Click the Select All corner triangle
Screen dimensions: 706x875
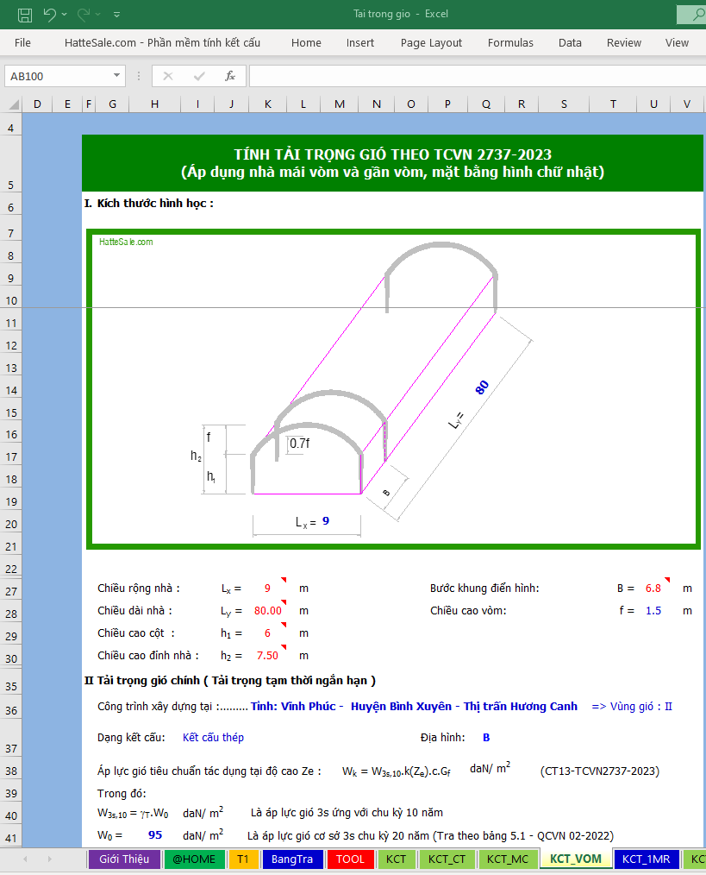[x=14, y=104]
